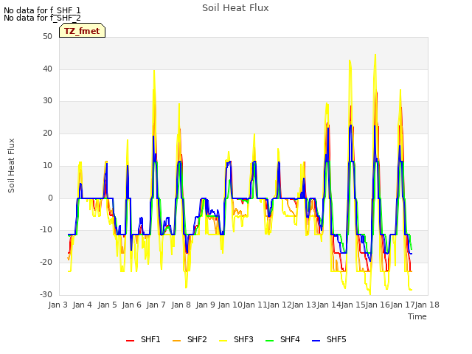Click the Jan 4 x-axis tick label

82,305
